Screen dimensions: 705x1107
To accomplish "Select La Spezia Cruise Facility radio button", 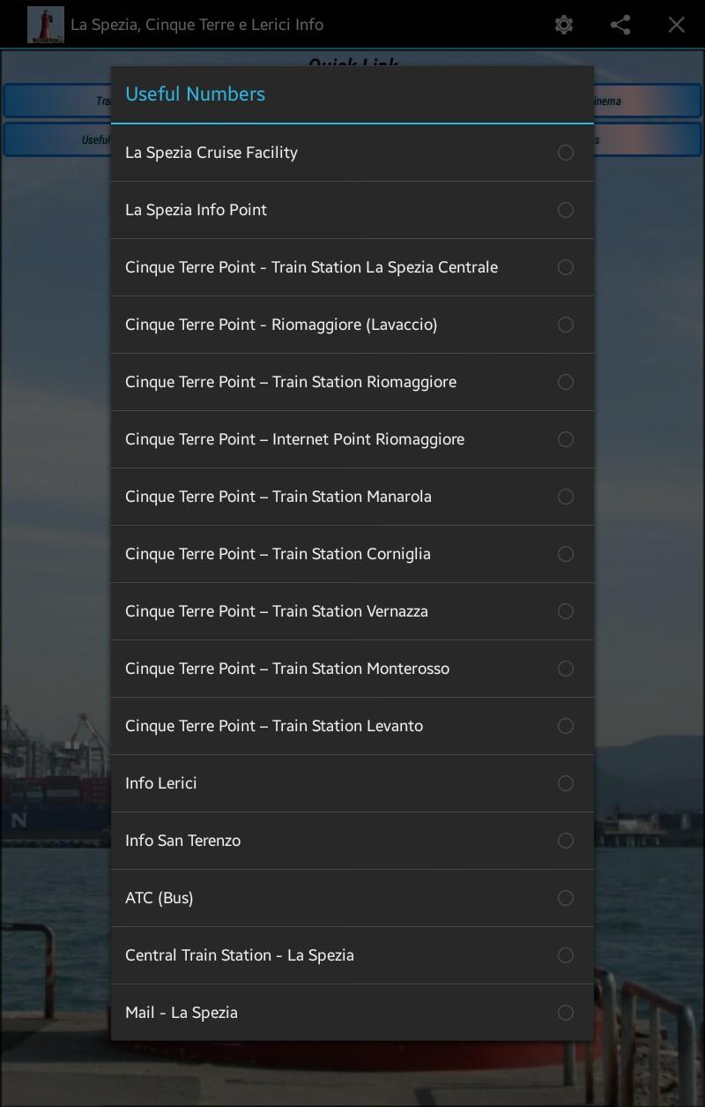I will (566, 153).
